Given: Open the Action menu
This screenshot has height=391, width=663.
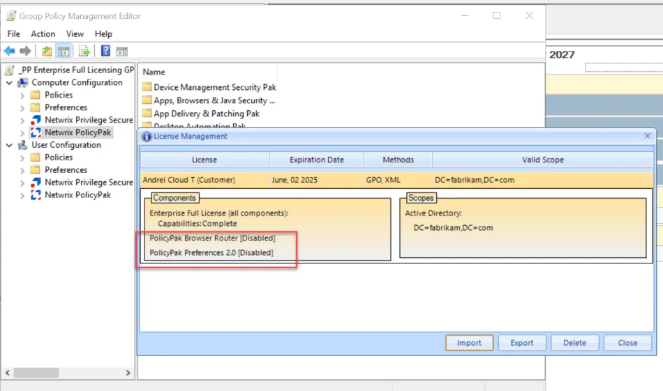Looking at the screenshot, I should 43,33.
